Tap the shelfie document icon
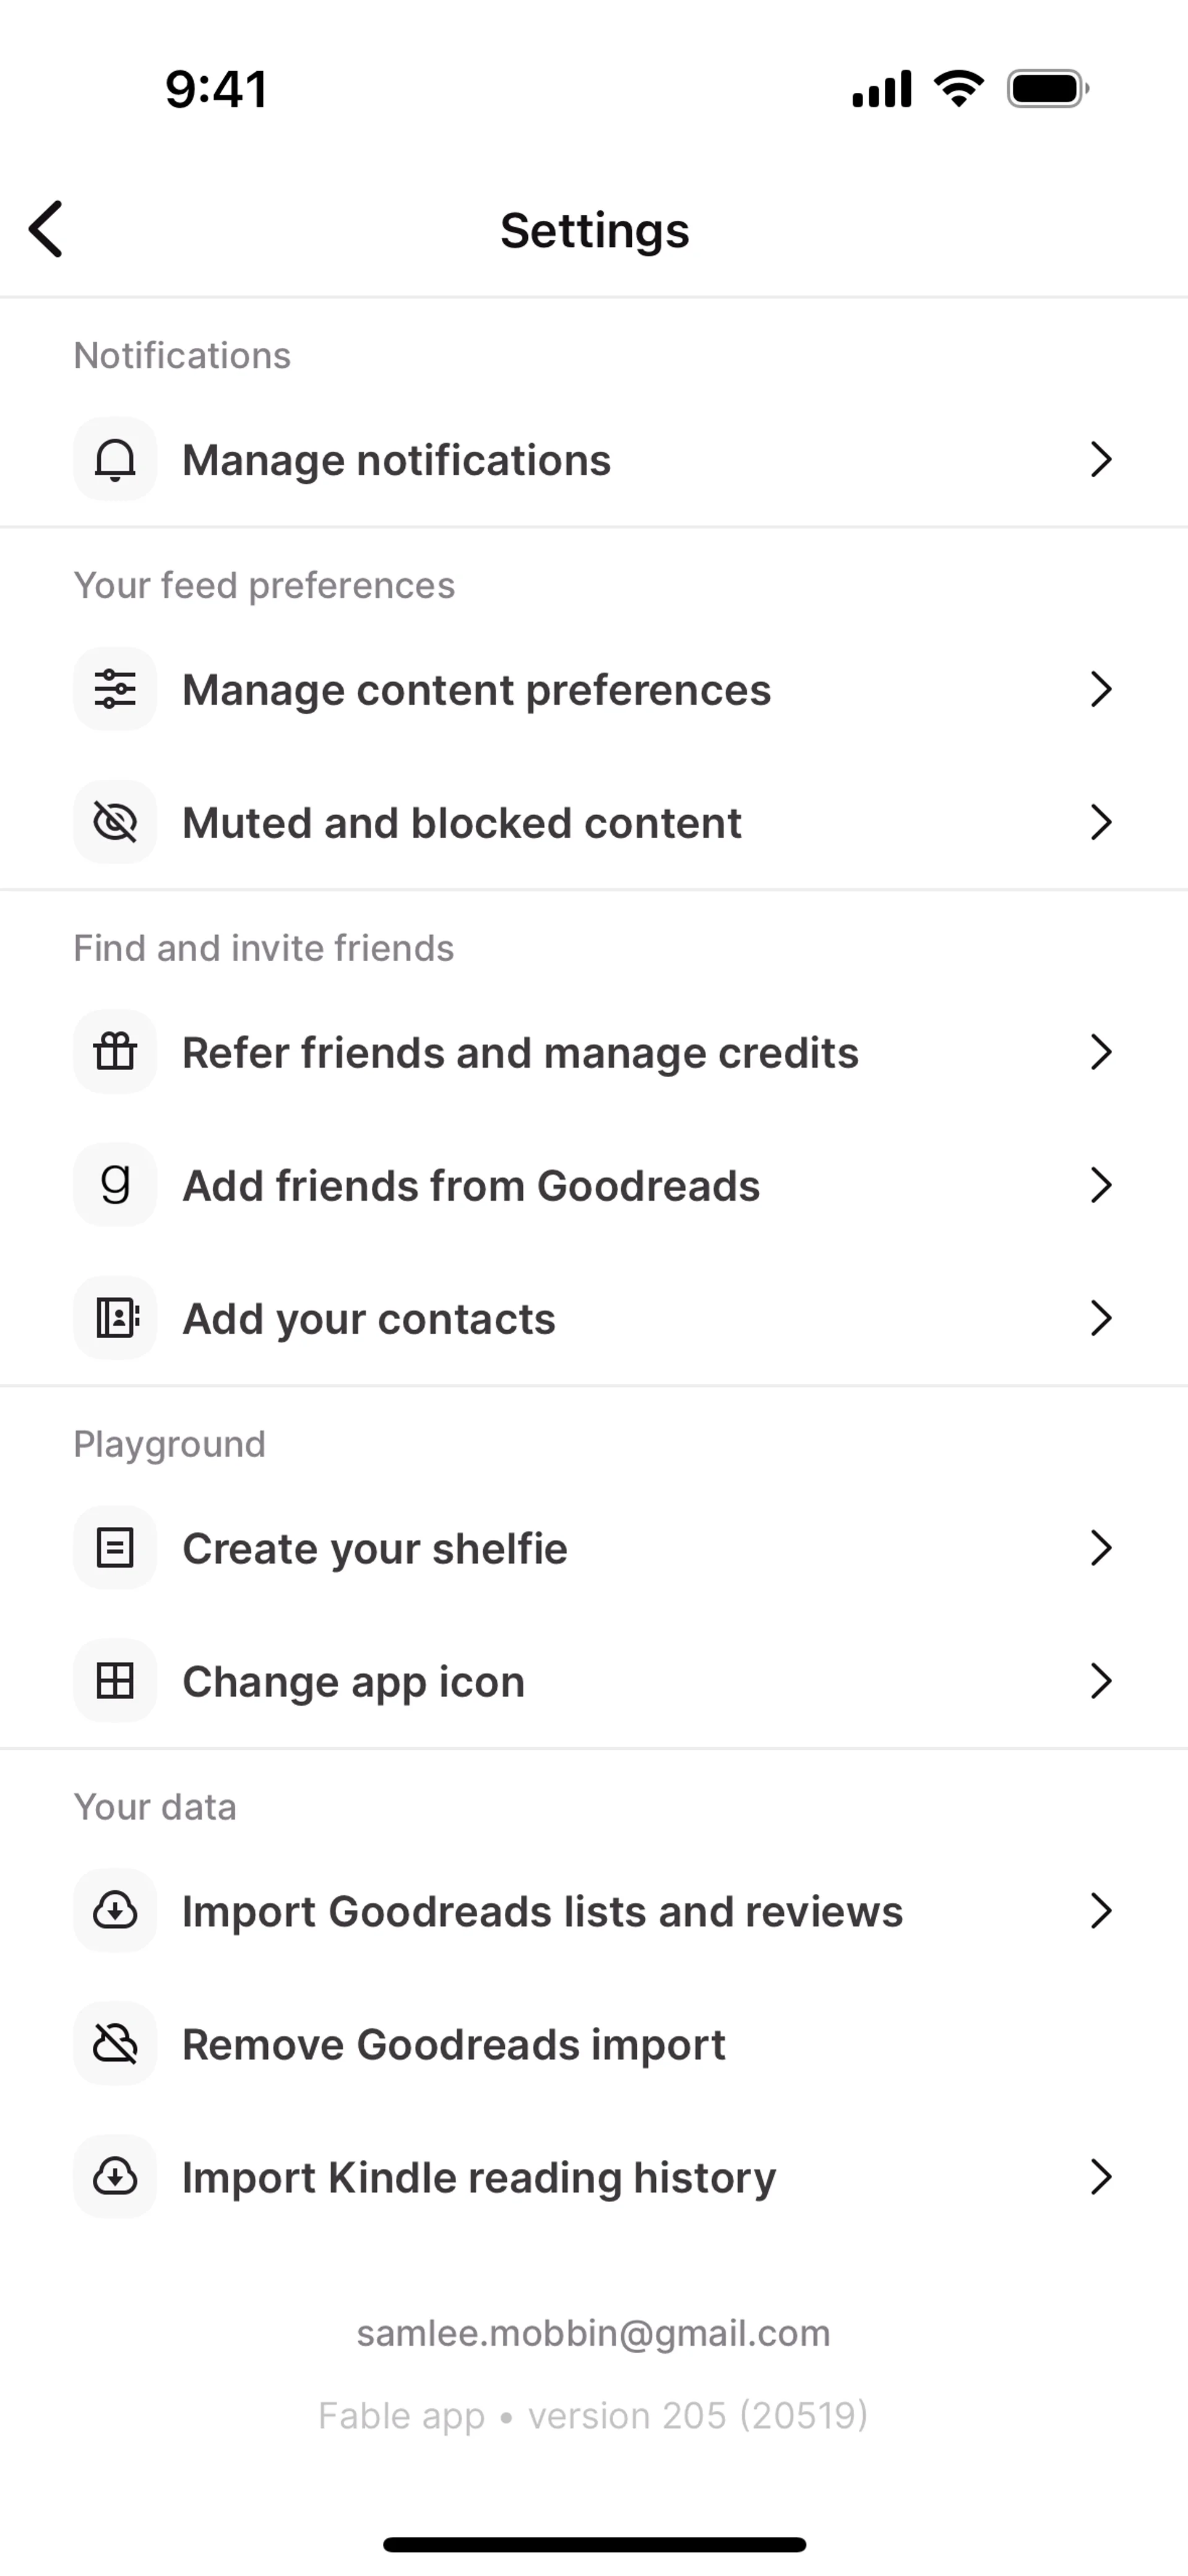 pos(115,1548)
